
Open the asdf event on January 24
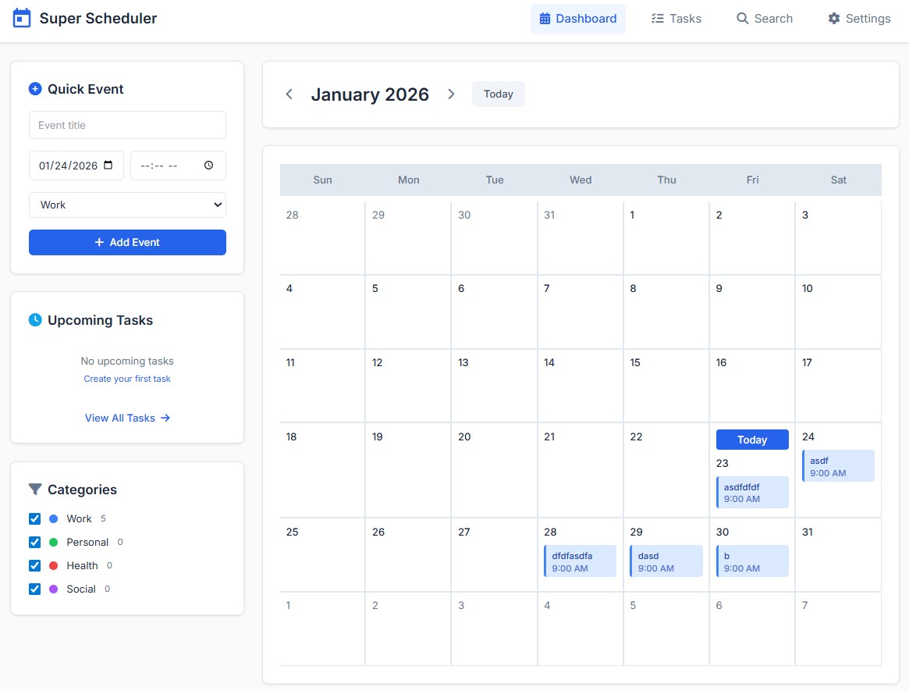click(x=838, y=465)
